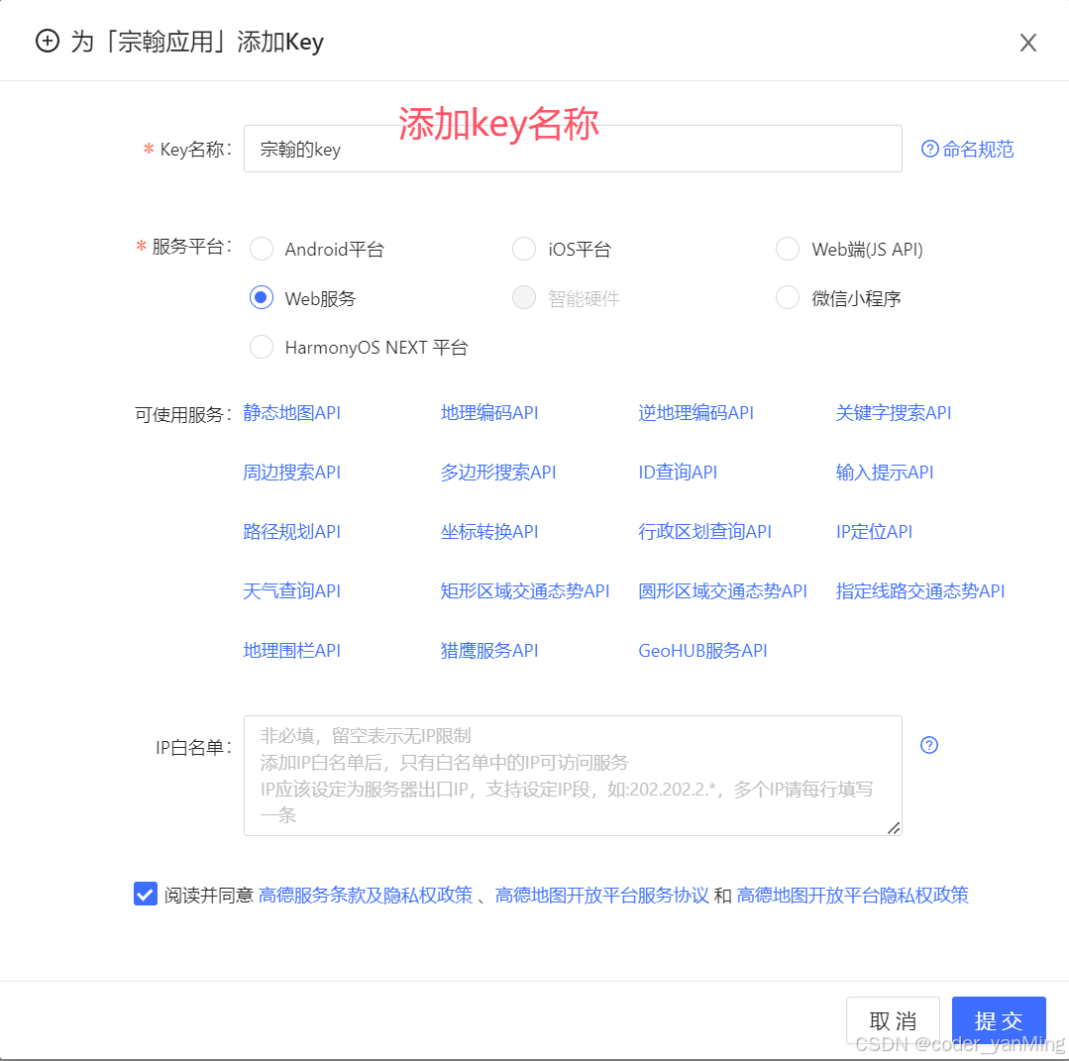Open the GeoHUB服务API link
This screenshot has height=1061, width=1069.
[702, 650]
